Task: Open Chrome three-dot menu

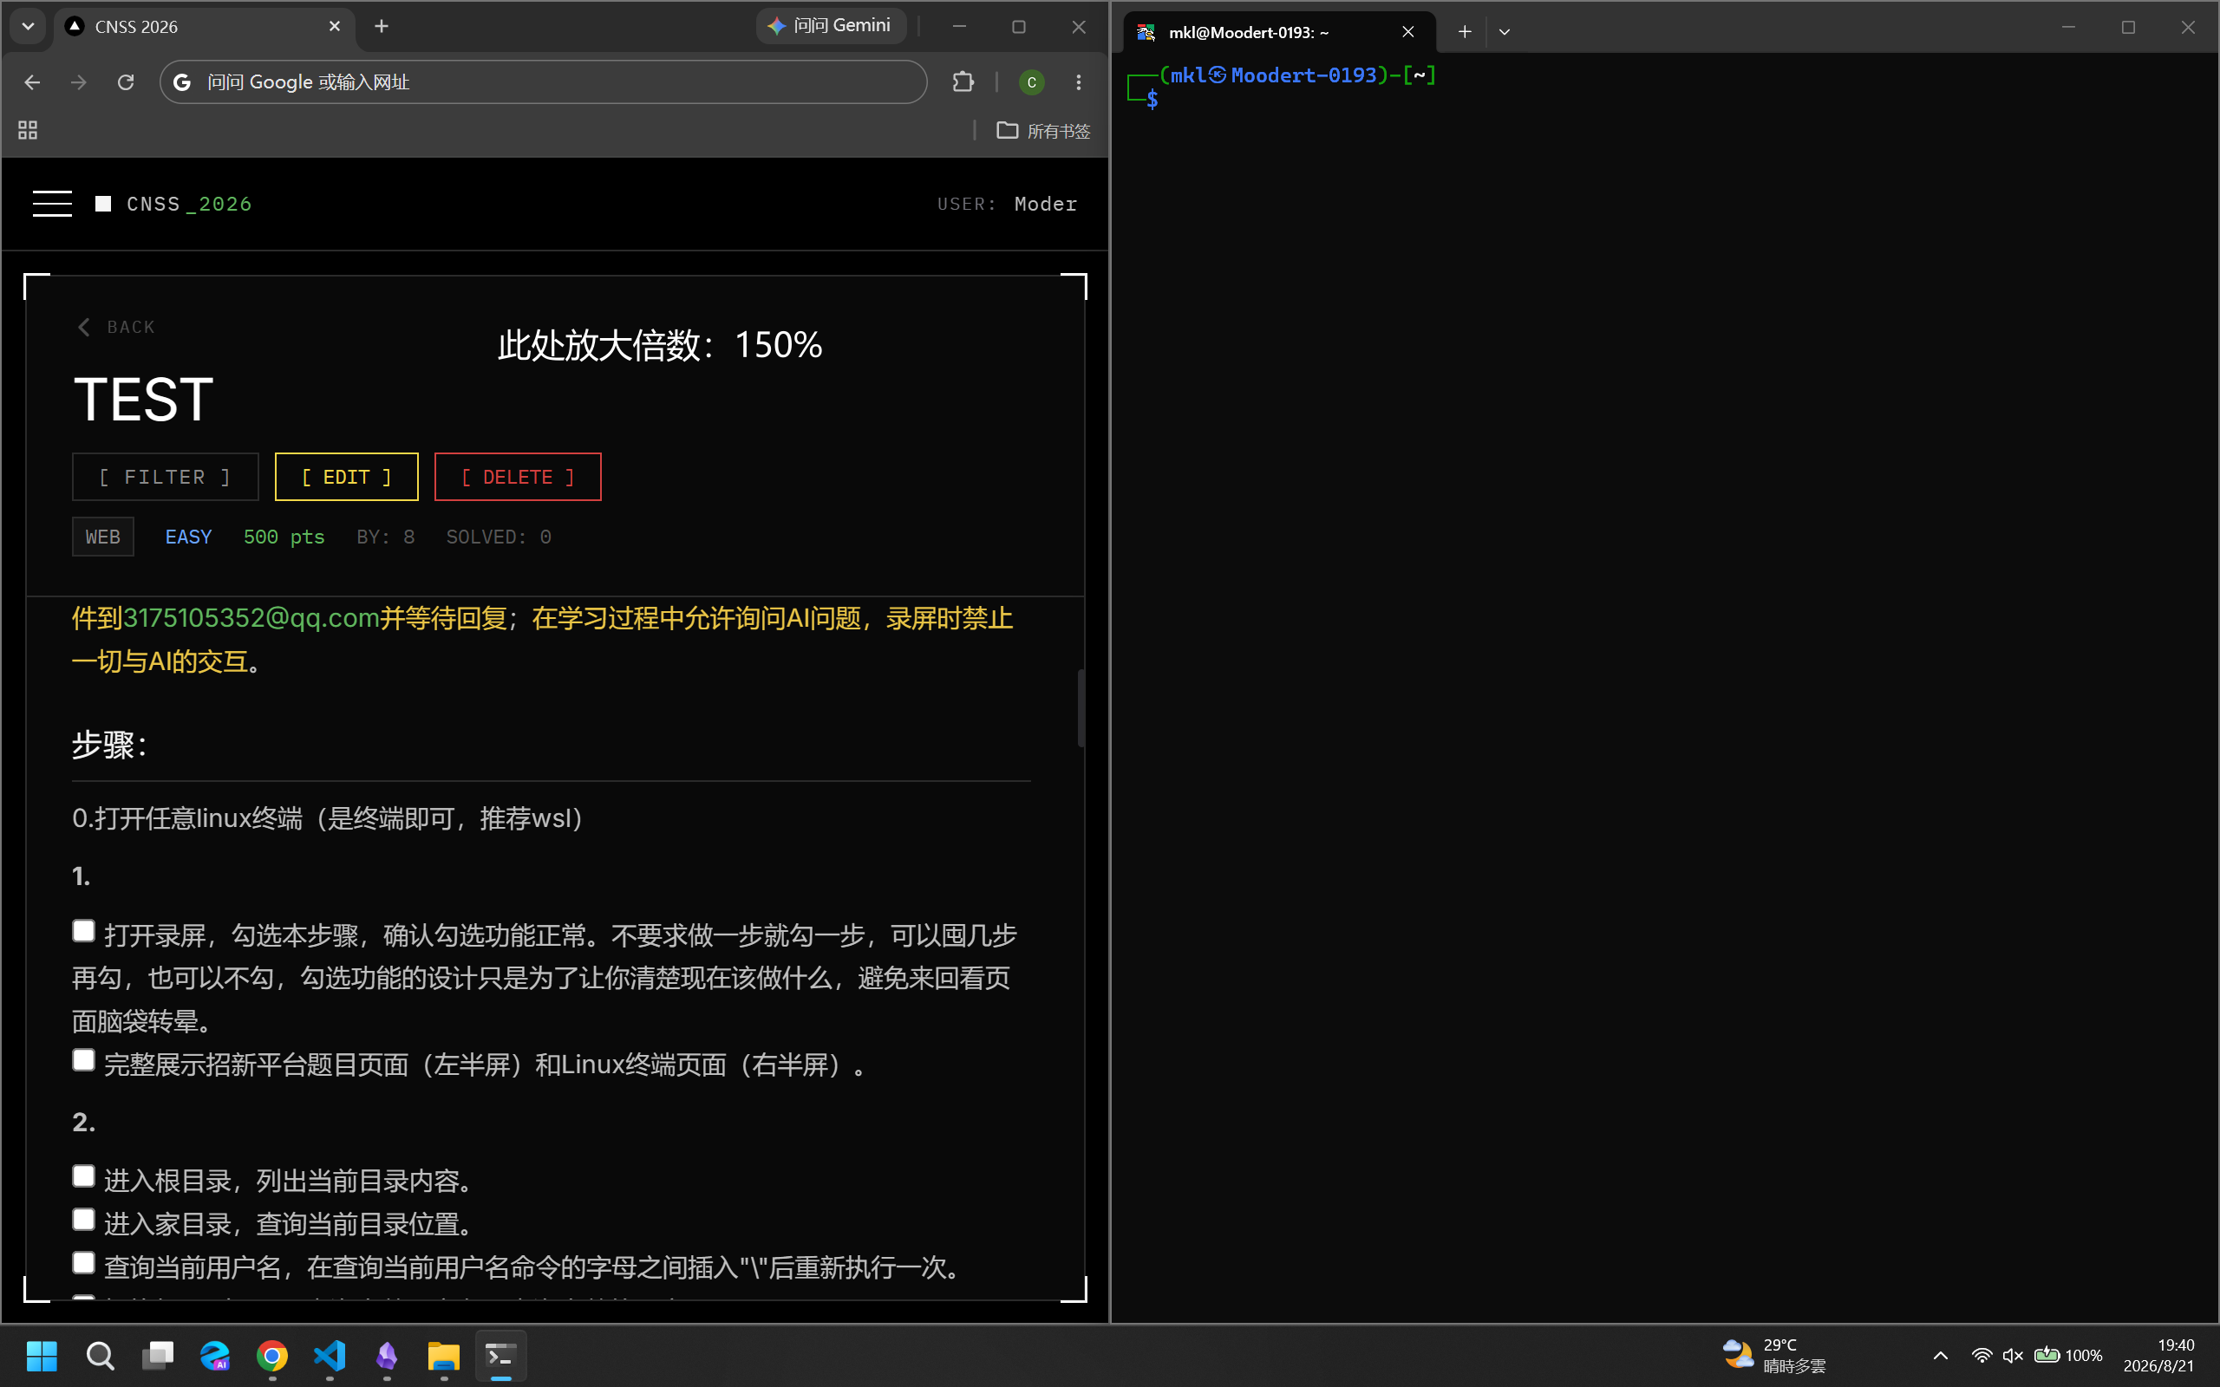Action: point(1079,82)
